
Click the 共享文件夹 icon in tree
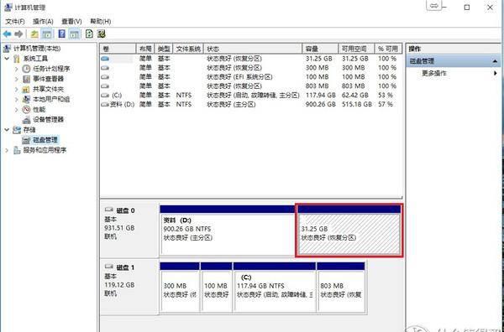point(26,89)
